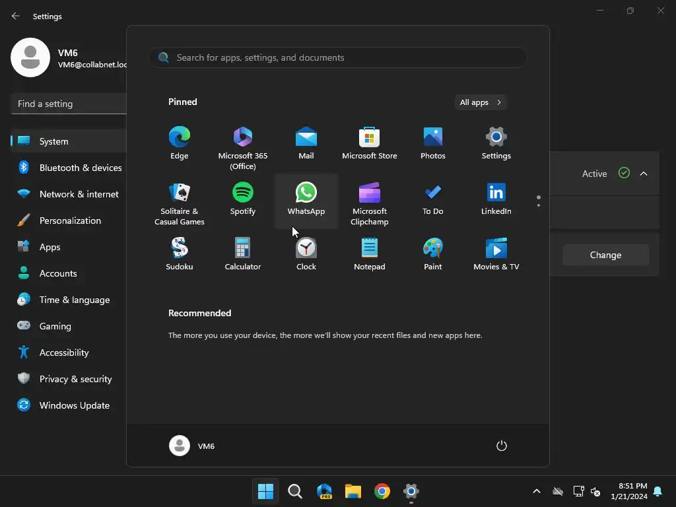Open Microsoft Clipchamp
Screen dimensions: 676x507
click(370, 205)
